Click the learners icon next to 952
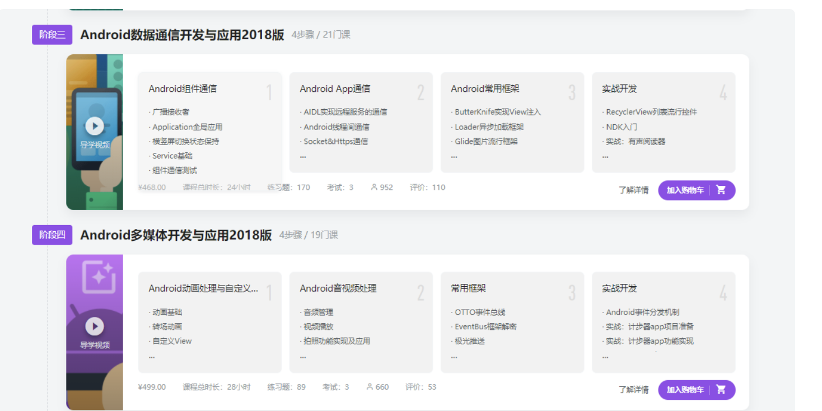This screenshot has height=411, width=822. 374,188
